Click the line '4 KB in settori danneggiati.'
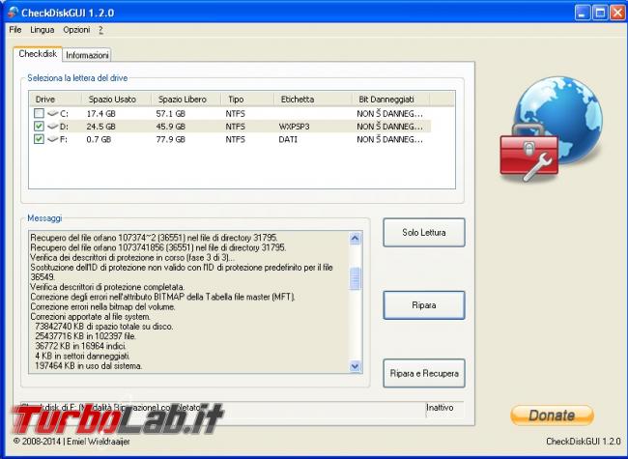This screenshot has height=459, width=628. 82,356
